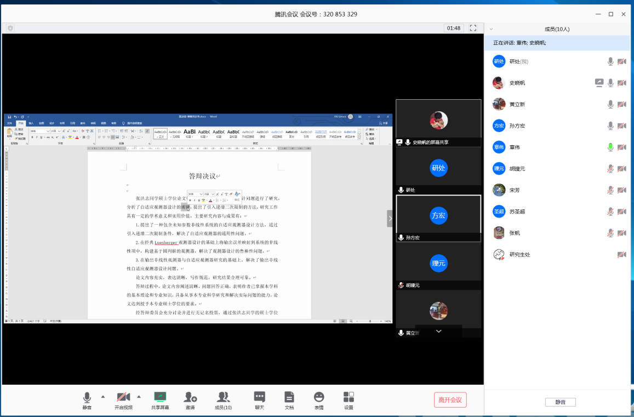
Task: Expand audio options arrow beside 静音
Action: pos(102,396)
